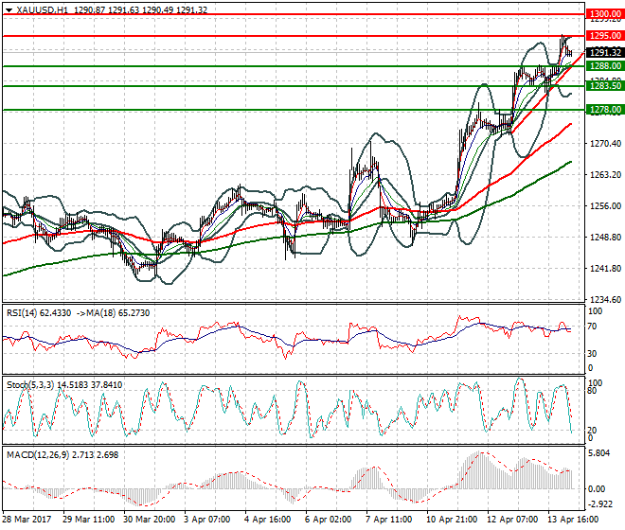Click the current price 1291.32 label
The height and width of the screenshot is (530, 625).
click(x=605, y=53)
